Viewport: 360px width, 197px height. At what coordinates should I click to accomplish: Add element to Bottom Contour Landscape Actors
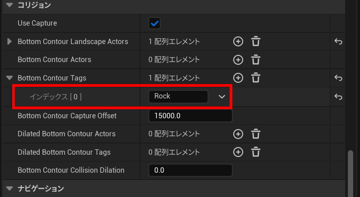point(238,42)
